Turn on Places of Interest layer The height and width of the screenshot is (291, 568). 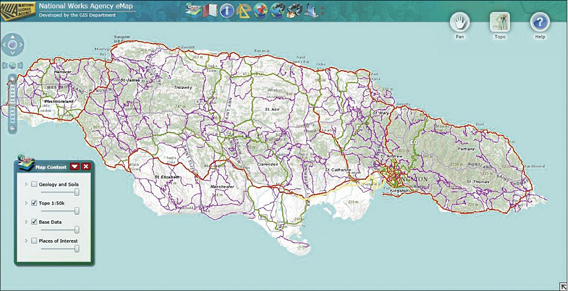tap(34, 241)
